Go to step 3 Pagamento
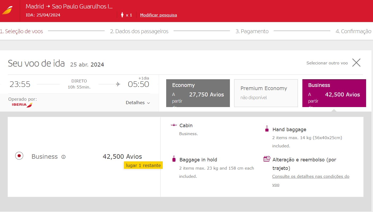This screenshot has width=373, height=212. point(252,31)
